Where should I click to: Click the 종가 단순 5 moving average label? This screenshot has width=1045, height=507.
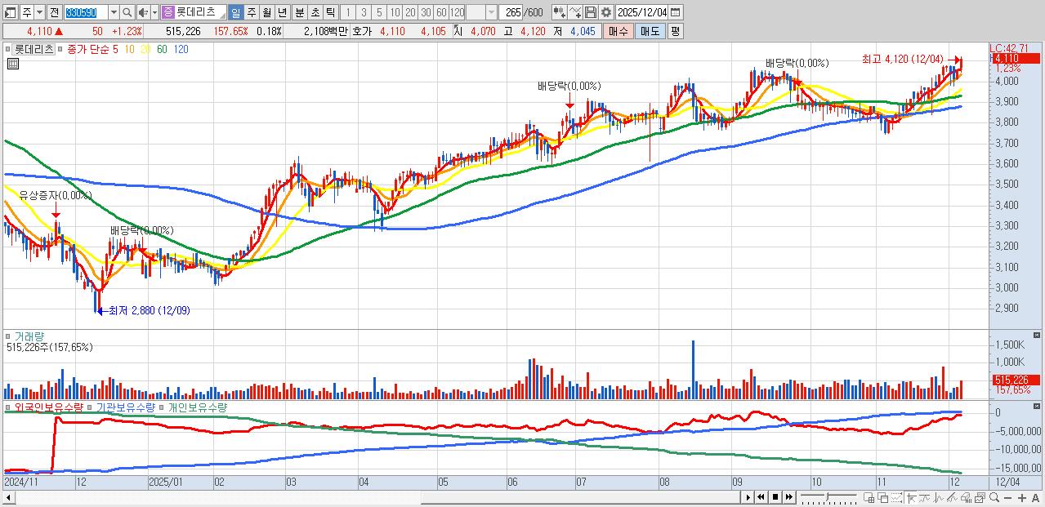92,49
